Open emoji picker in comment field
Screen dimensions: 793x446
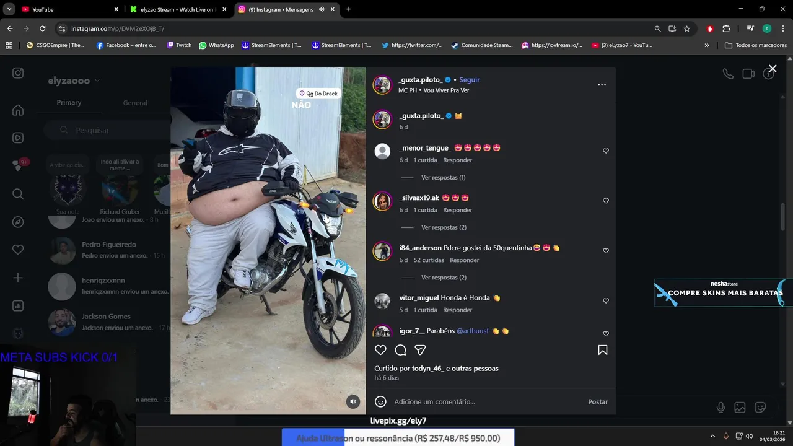coord(380,401)
